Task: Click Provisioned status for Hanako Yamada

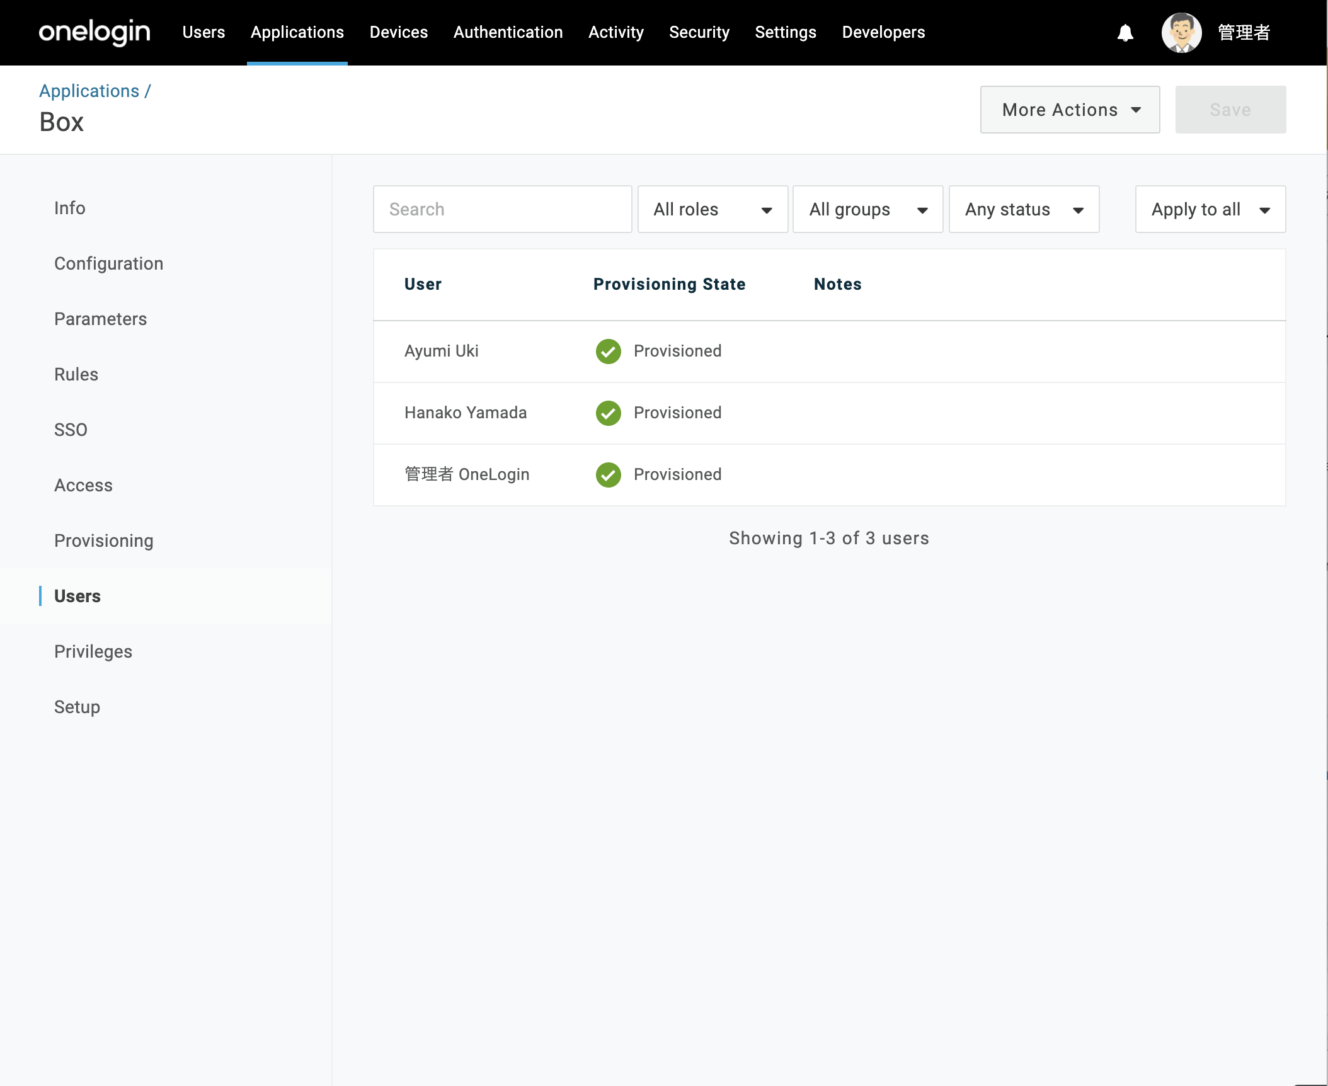Action: point(678,413)
